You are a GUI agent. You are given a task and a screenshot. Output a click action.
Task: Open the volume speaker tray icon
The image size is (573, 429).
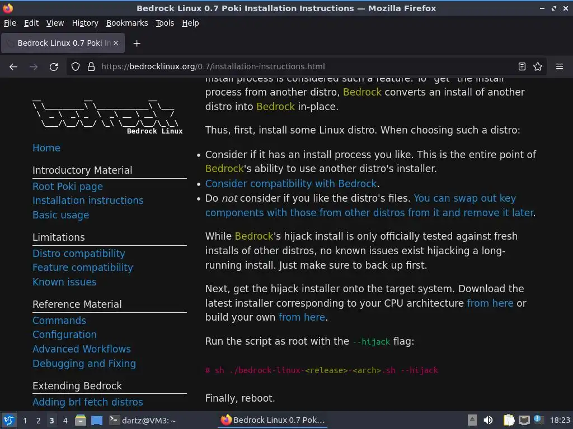(488, 420)
